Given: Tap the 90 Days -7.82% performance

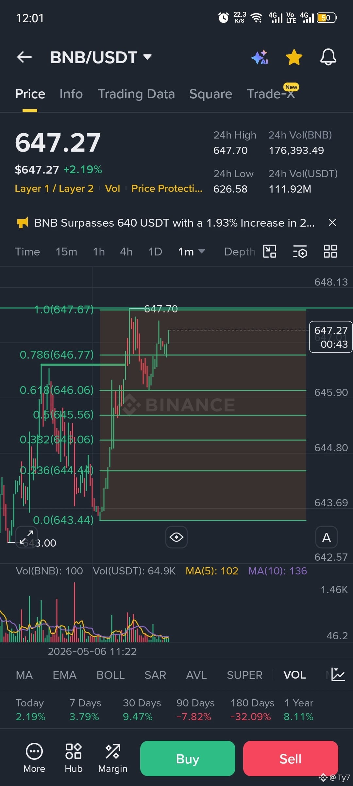Looking at the screenshot, I should click(195, 710).
